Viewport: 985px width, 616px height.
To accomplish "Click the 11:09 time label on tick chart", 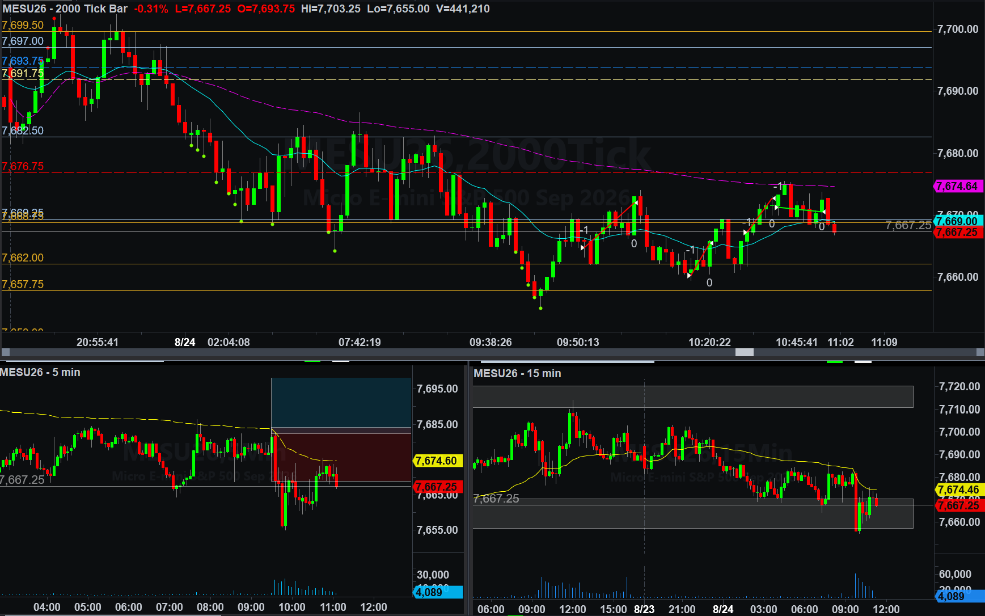I will tap(884, 342).
